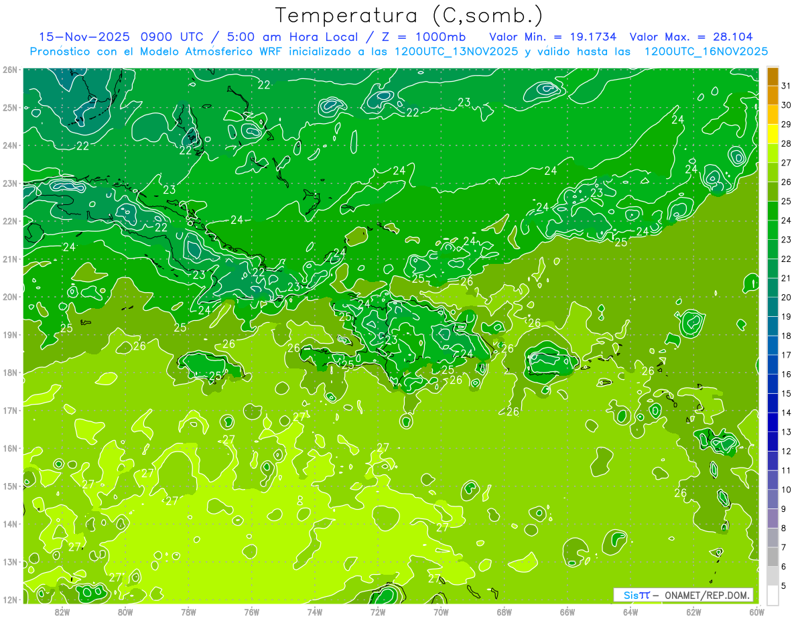Click the '14N' latitude label
This screenshot has width=804, height=621.
(10, 524)
